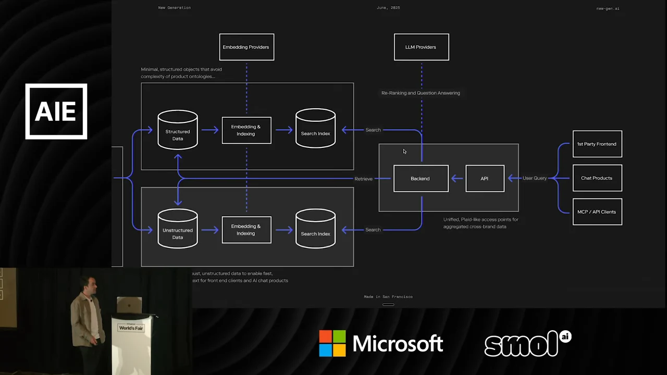
Task: Click the 'New Generation' header text
Action: tap(175, 8)
